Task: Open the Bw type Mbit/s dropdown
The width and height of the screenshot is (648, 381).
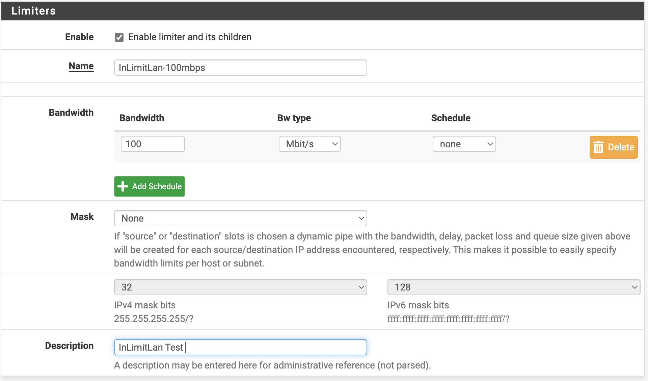Action: point(309,144)
